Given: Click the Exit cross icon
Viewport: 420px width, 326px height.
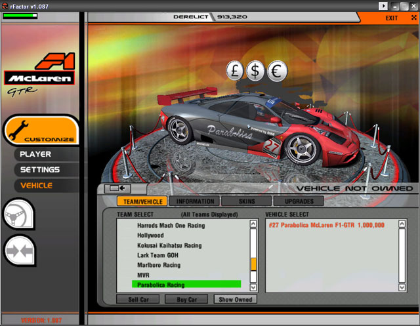Looking at the screenshot, I should pyautogui.click(x=414, y=18).
